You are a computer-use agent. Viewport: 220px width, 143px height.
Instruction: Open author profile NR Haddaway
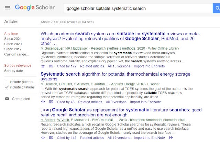pyautogui.click(x=76, y=49)
